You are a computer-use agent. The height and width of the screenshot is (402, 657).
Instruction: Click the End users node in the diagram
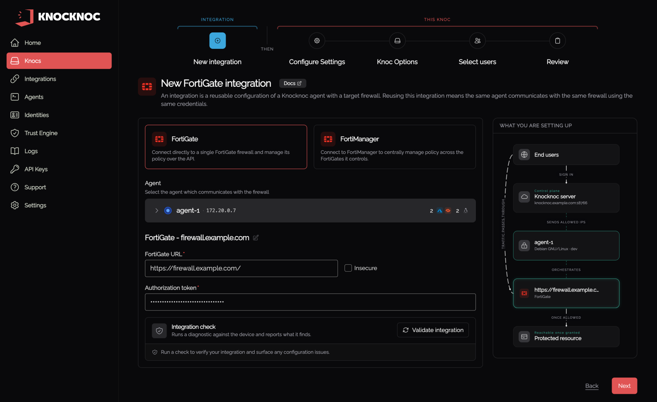tap(566, 154)
